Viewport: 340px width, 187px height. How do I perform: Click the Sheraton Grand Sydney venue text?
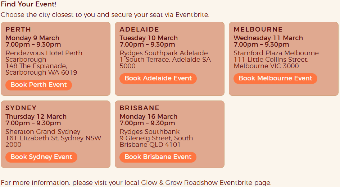[43, 132]
